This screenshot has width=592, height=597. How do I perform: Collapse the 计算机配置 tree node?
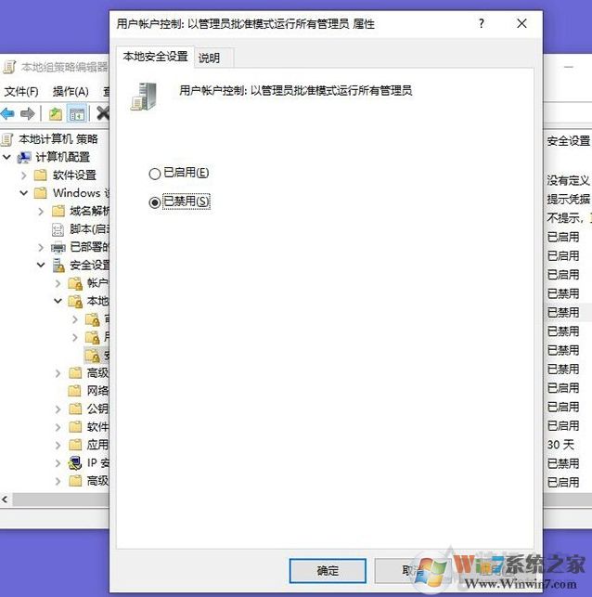click(6, 157)
